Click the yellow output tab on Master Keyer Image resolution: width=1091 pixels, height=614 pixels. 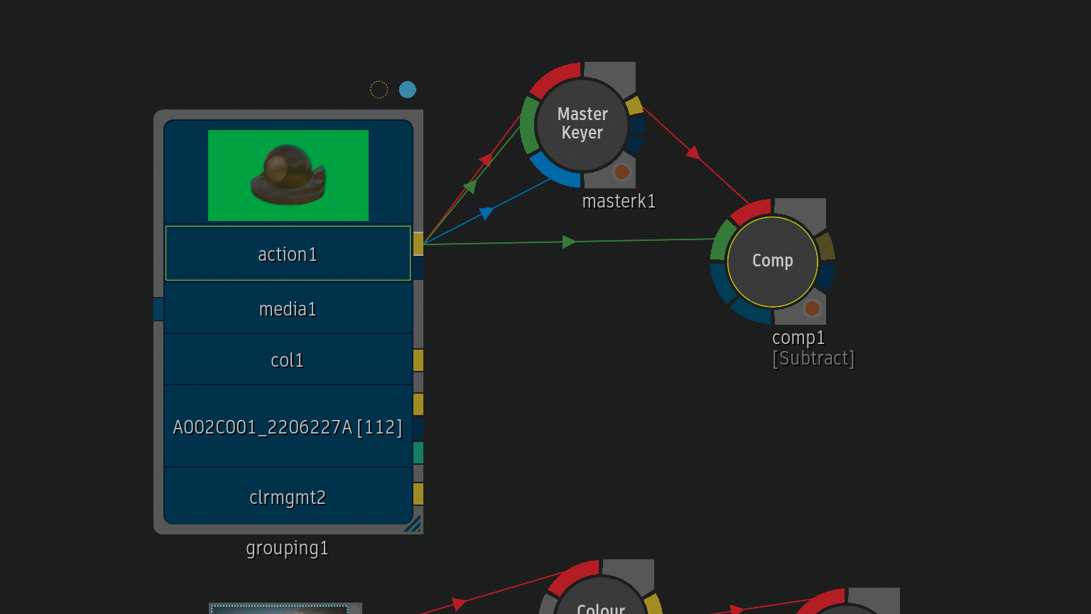point(634,106)
